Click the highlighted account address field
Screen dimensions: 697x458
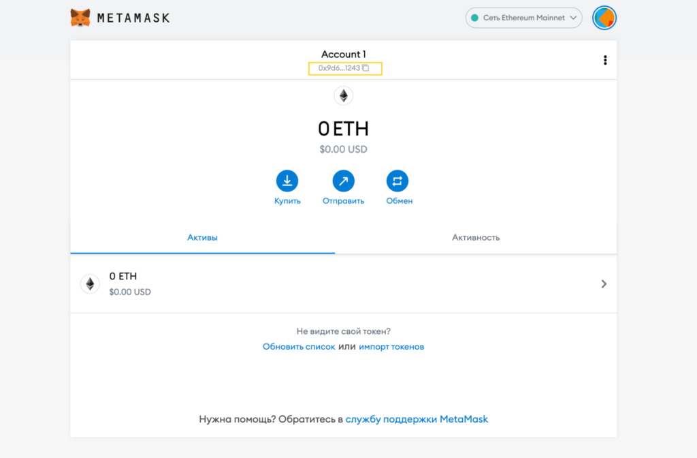345,68
